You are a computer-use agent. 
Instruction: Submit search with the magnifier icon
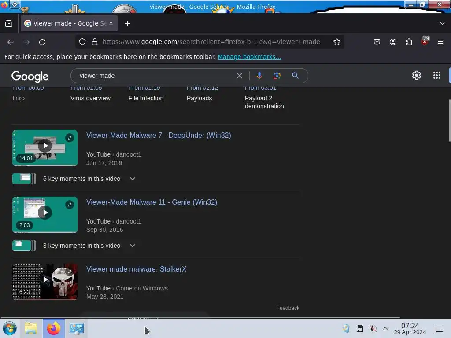295,76
